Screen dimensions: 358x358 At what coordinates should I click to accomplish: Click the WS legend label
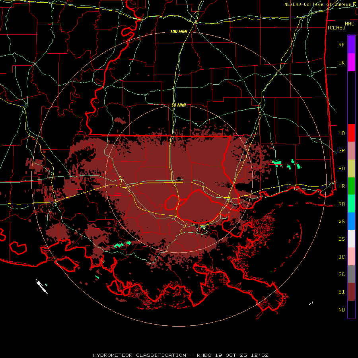pyautogui.click(x=341, y=222)
